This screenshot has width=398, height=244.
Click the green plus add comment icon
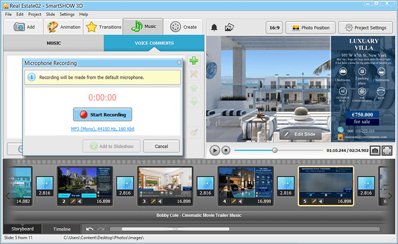point(193,61)
